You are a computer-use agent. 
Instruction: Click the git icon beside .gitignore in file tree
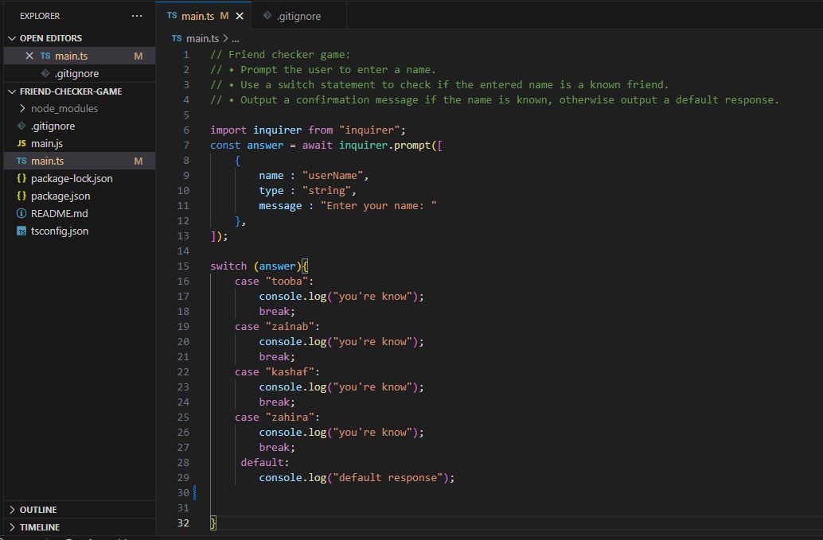point(21,126)
